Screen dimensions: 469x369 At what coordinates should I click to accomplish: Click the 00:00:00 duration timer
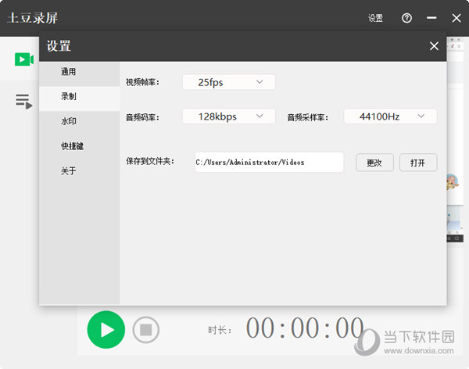(305, 328)
